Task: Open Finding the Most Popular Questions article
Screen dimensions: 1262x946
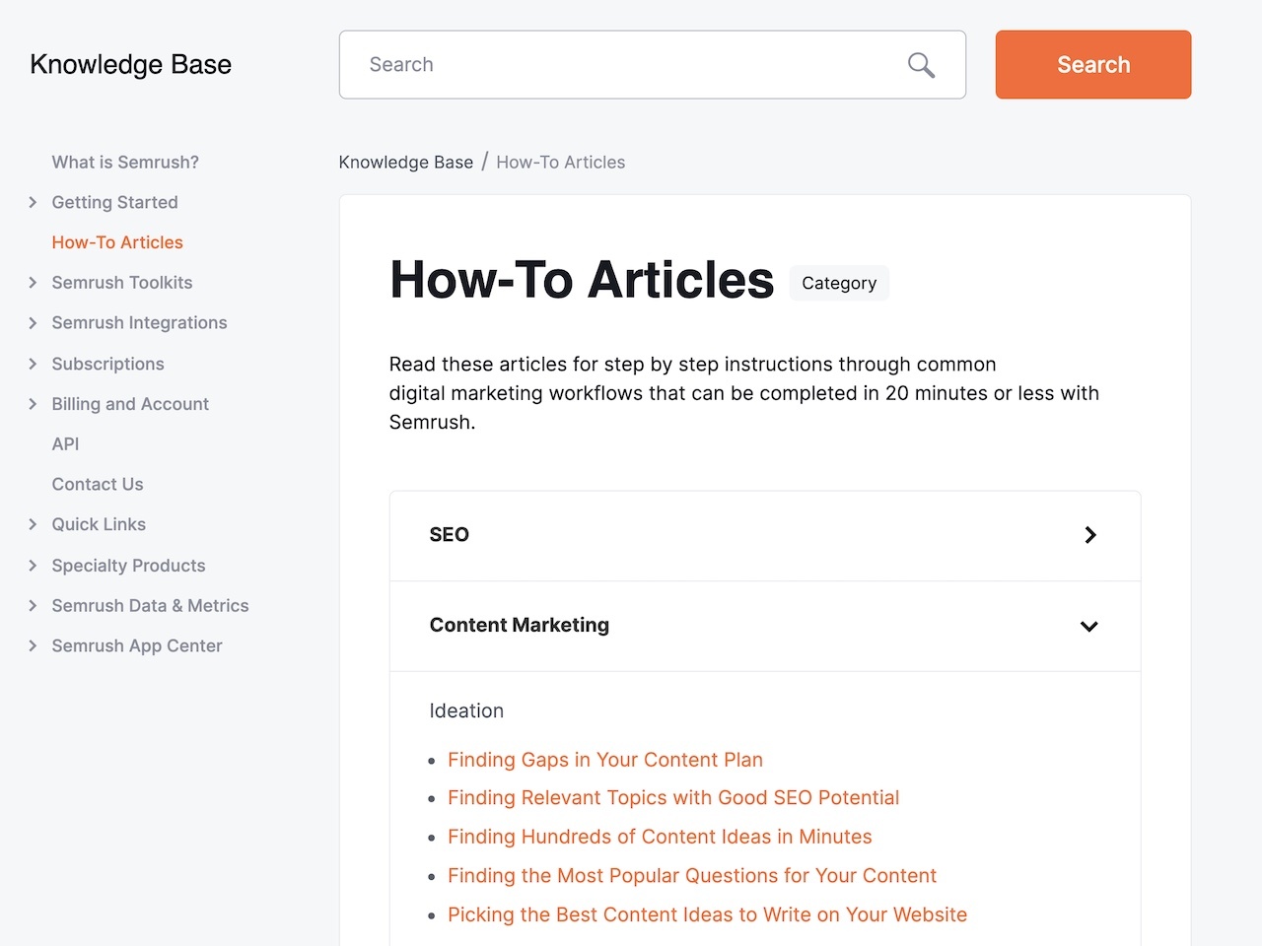Action: tap(692, 876)
